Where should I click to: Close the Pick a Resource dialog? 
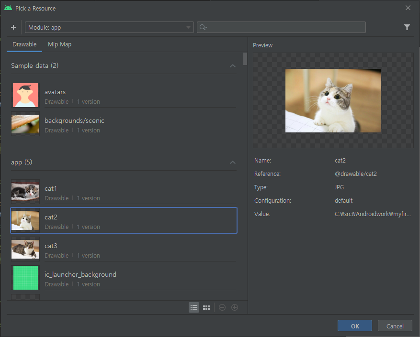(408, 8)
